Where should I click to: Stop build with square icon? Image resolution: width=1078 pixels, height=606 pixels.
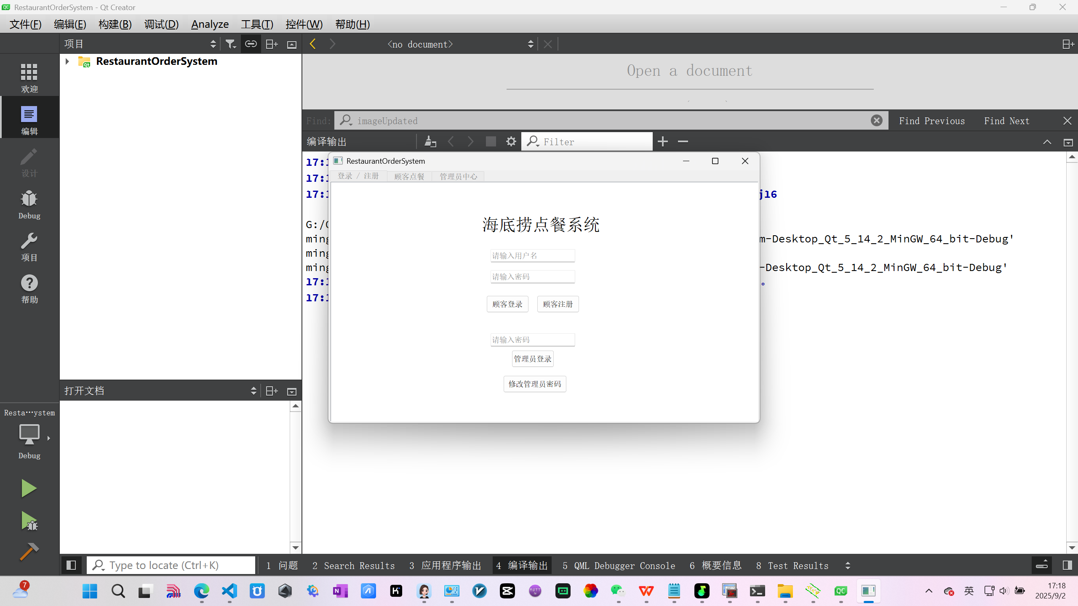tap(491, 141)
